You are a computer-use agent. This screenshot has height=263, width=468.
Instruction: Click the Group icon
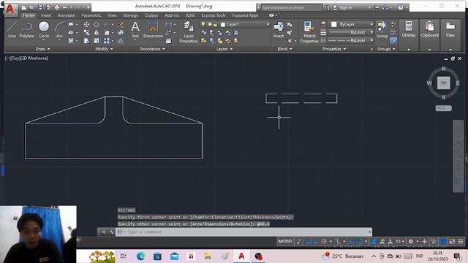click(382, 29)
